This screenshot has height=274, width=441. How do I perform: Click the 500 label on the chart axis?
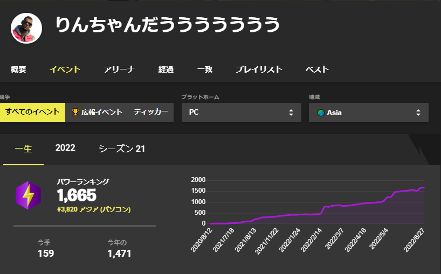[x=200, y=213]
